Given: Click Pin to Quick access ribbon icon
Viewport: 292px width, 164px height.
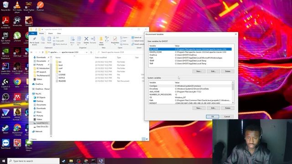Looking at the screenshot, I should click(35, 41).
